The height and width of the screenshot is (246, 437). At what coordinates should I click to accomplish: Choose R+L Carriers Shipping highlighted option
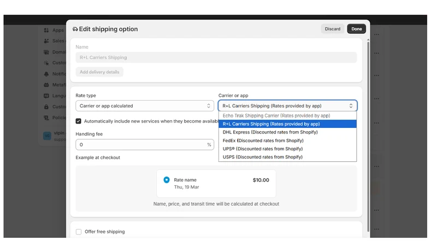(287, 124)
